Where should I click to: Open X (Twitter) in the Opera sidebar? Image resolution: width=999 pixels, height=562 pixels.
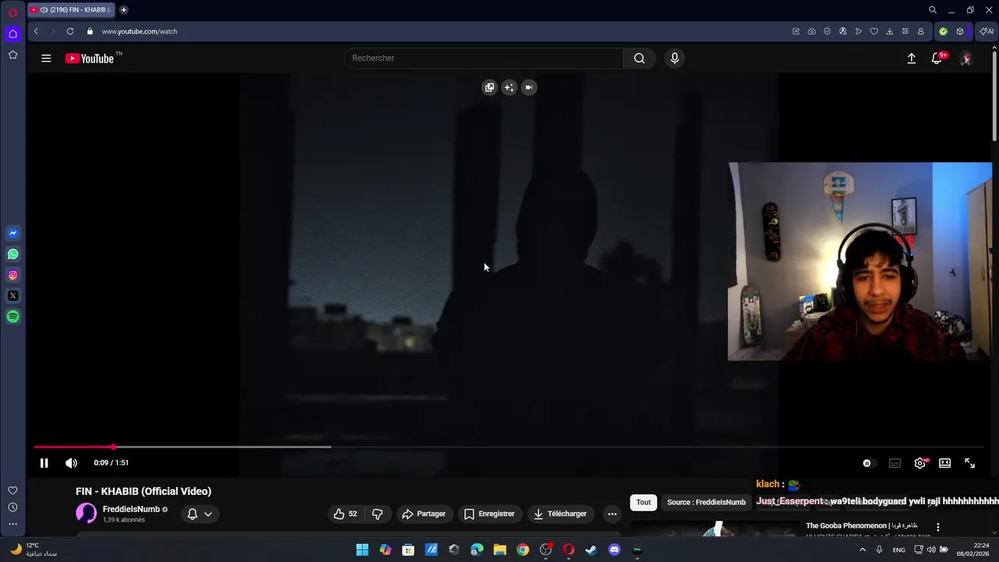(x=12, y=296)
